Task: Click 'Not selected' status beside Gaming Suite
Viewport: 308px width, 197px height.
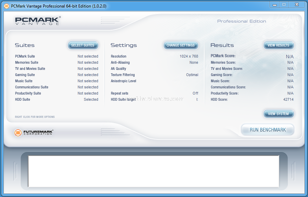Action: [x=88, y=75]
